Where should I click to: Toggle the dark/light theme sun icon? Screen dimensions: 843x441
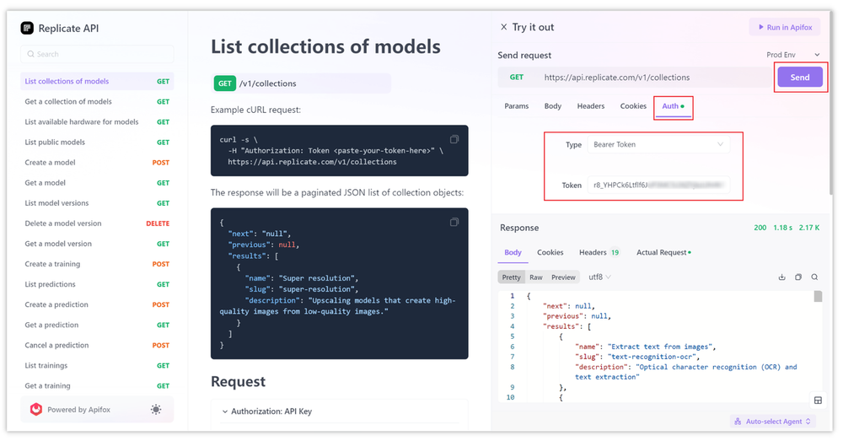point(156,409)
